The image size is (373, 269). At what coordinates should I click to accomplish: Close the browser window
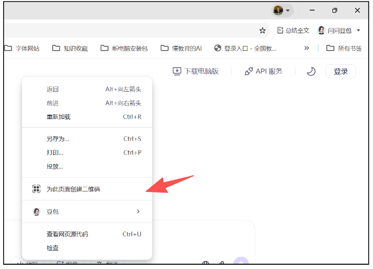(x=357, y=11)
